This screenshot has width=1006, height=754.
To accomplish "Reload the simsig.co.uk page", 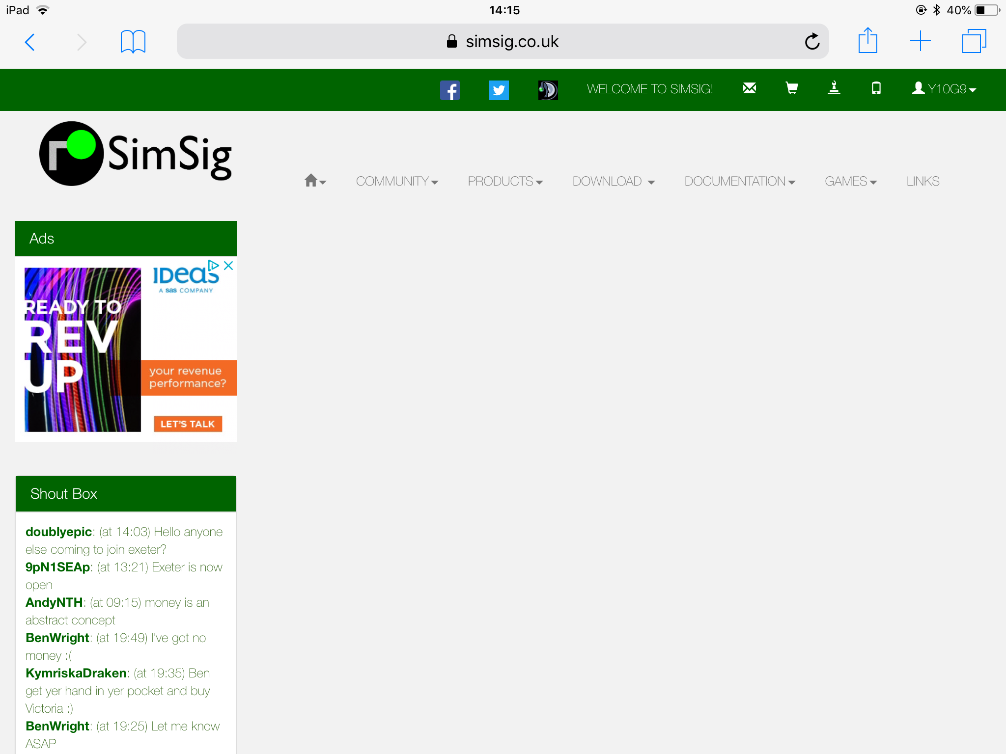I will tap(812, 41).
